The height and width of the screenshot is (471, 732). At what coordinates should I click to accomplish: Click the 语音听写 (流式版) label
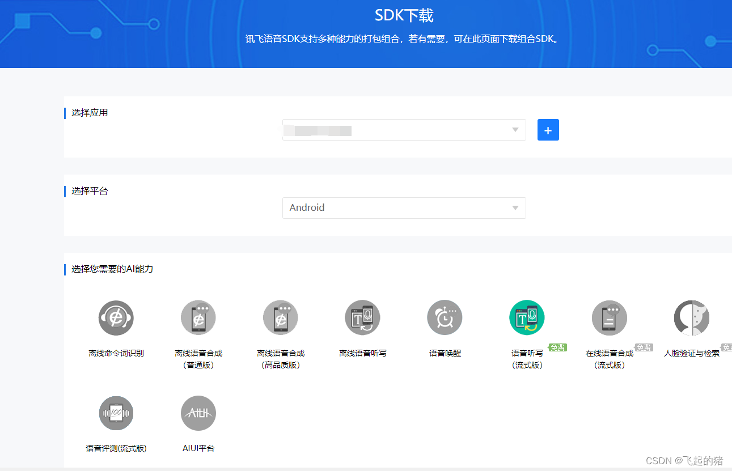[527, 359]
